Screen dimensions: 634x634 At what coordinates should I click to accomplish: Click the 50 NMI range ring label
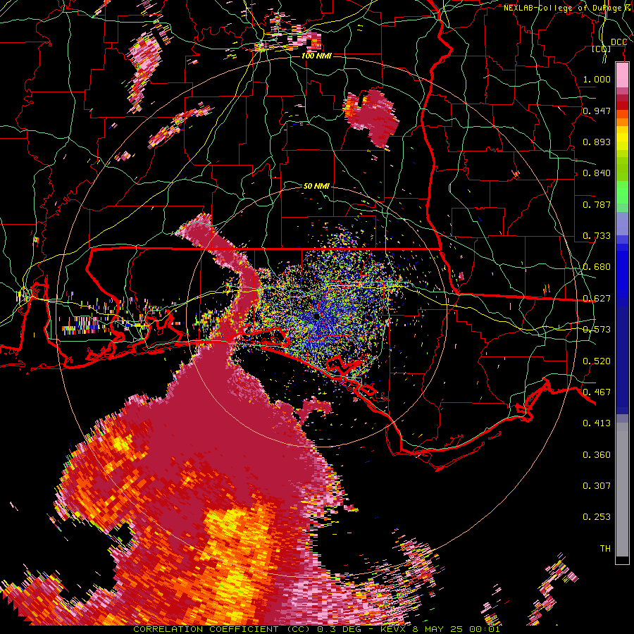[316, 186]
